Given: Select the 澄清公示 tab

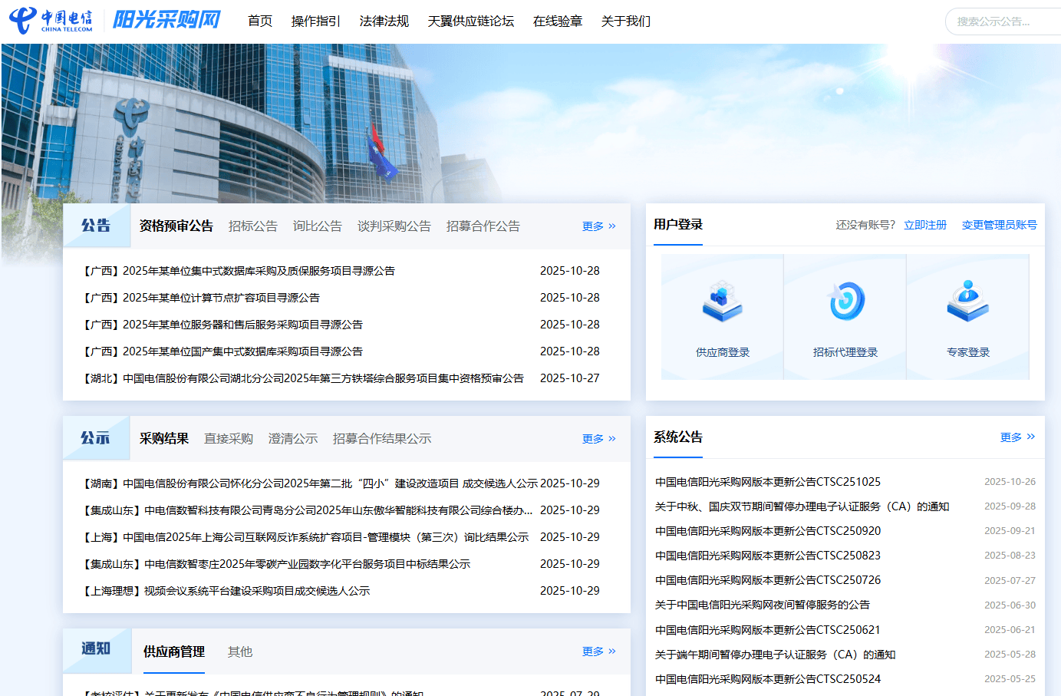Looking at the screenshot, I should tap(292, 439).
